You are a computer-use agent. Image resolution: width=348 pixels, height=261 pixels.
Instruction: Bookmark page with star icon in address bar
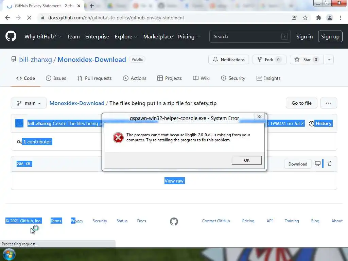point(305,18)
